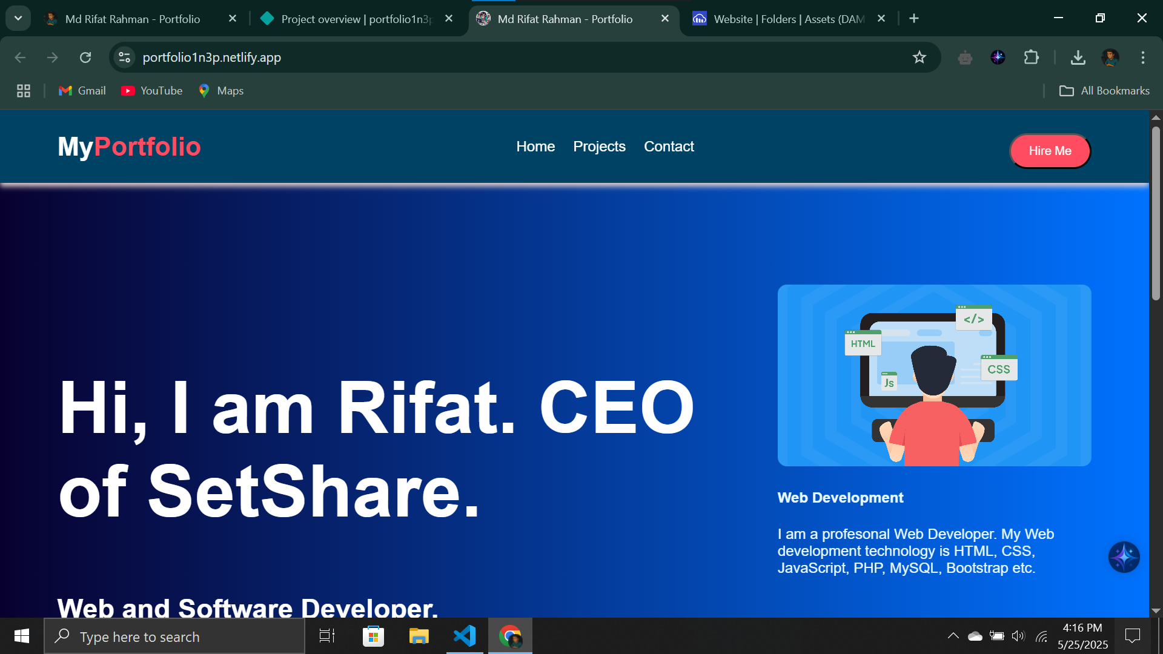This screenshot has height=654, width=1163.
Task: Open the apps grid shortcut
Action: (x=24, y=91)
